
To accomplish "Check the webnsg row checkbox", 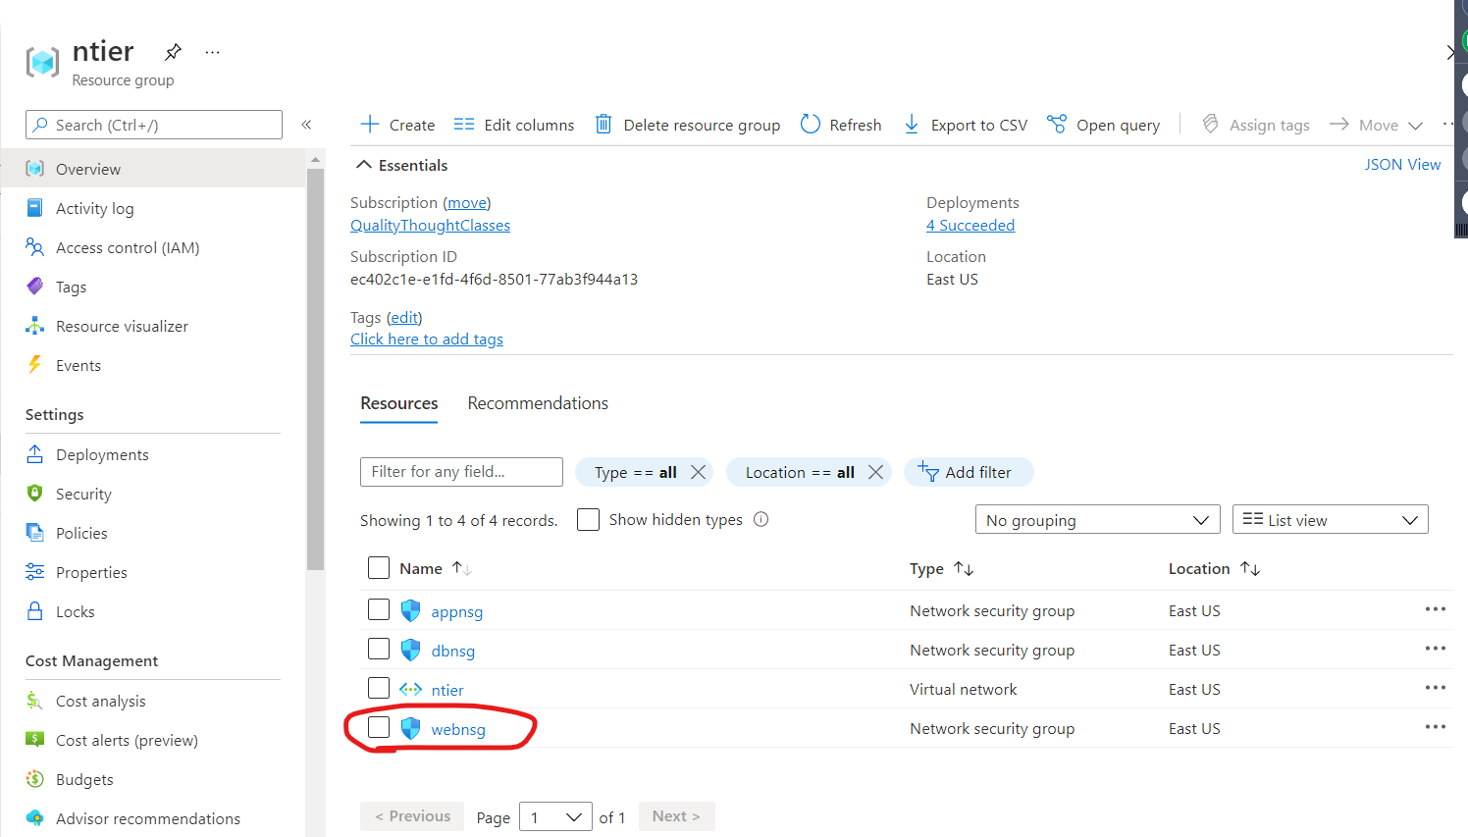I will coord(379,727).
